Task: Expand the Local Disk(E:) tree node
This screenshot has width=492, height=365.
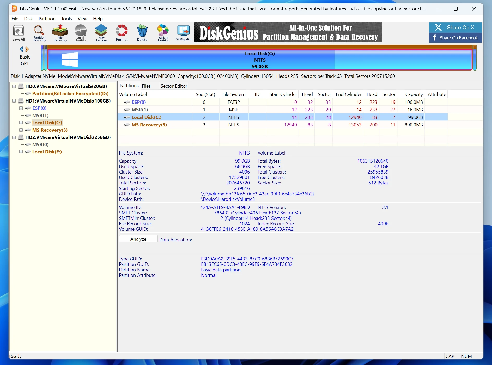Action: [21, 152]
